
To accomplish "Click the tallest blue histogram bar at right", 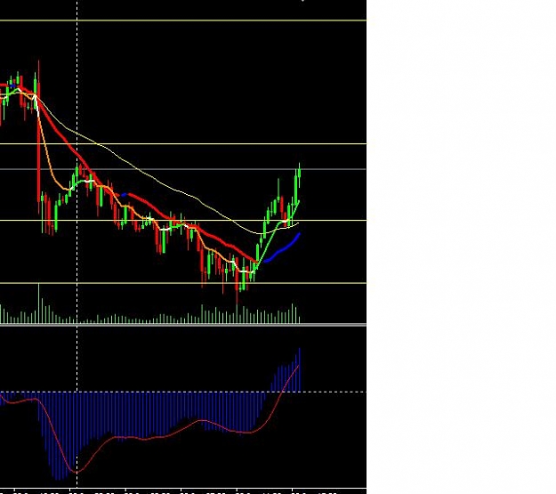I will click(300, 369).
